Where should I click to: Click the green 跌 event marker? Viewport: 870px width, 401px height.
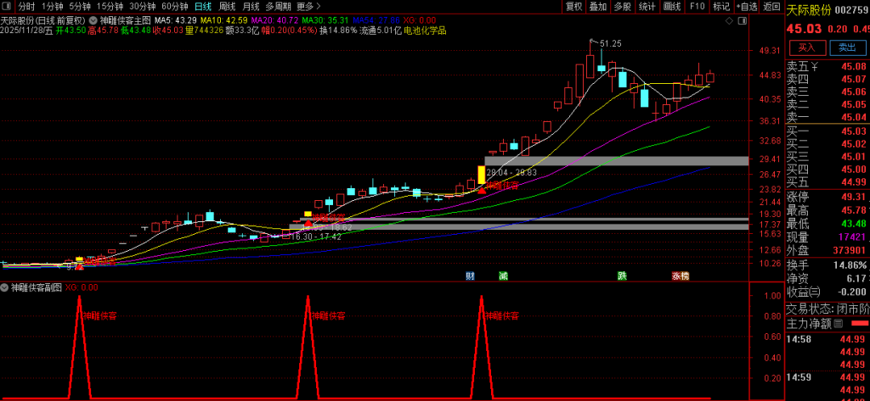pos(622,276)
